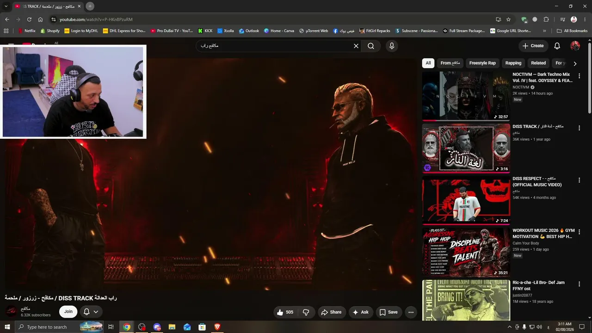Open the KICK bookmark
The width and height of the screenshot is (592, 333).
pos(205,31)
